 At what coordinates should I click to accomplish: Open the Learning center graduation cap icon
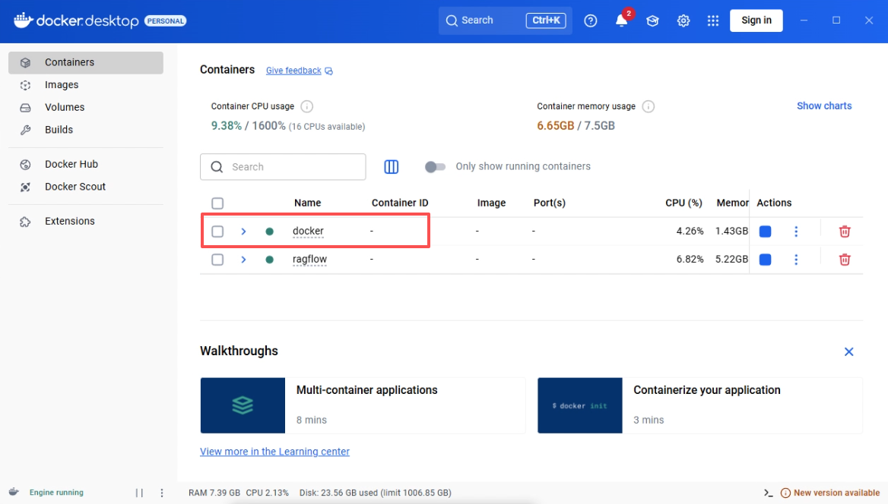coord(652,21)
